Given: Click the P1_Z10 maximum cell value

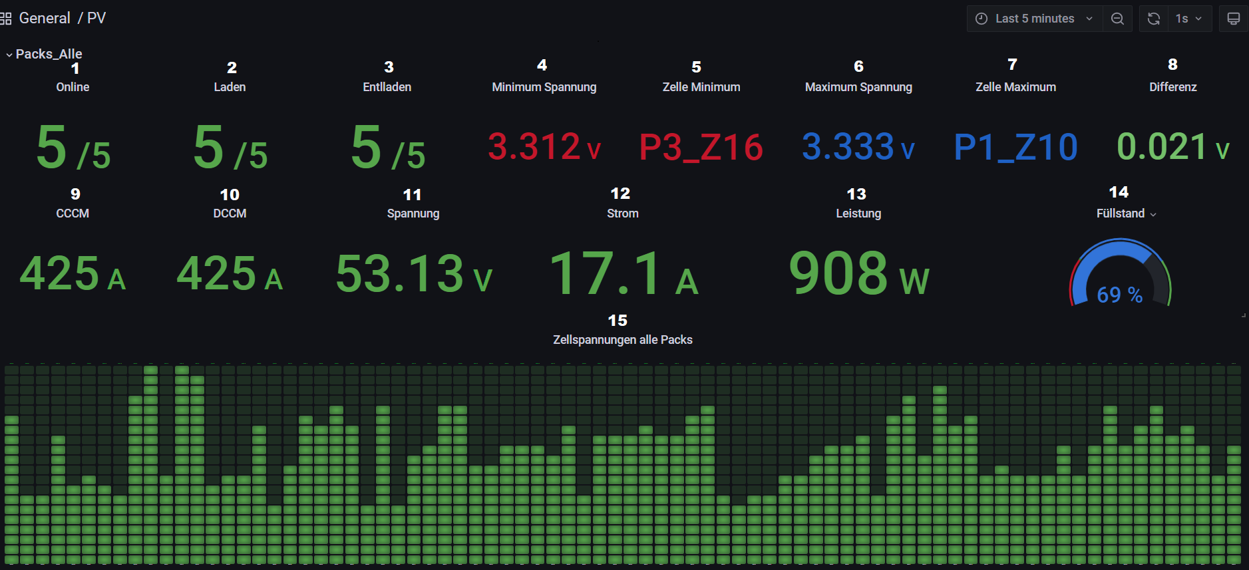Looking at the screenshot, I should point(1015,148).
